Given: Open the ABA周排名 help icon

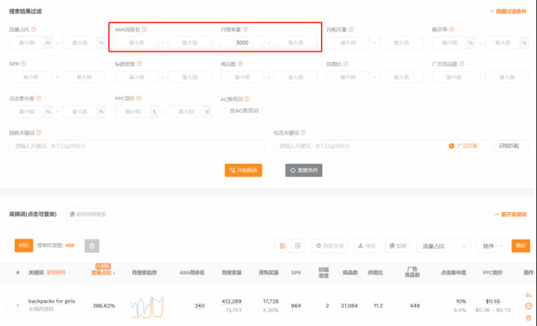Looking at the screenshot, I should (144, 30).
